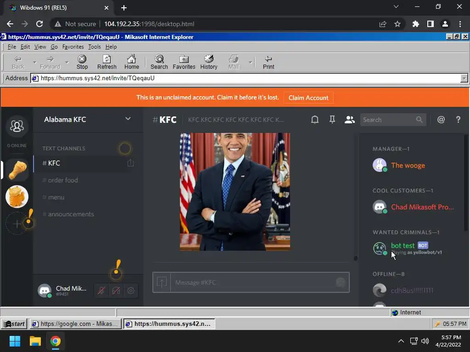470x352 pixels.
Task: Expand the Forward history dropdown arrow
Action: (x=67, y=62)
